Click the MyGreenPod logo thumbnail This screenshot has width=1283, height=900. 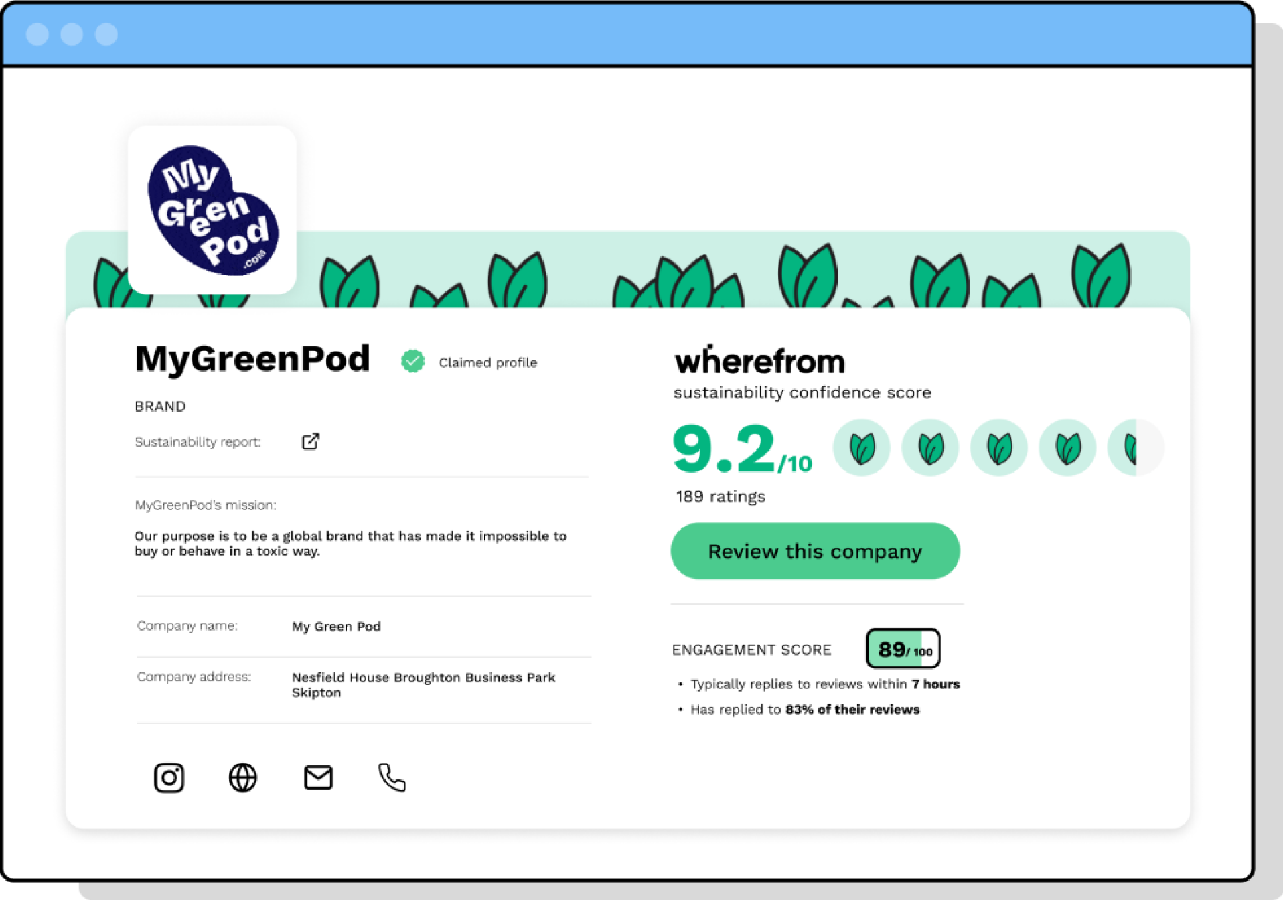pos(212,210)
